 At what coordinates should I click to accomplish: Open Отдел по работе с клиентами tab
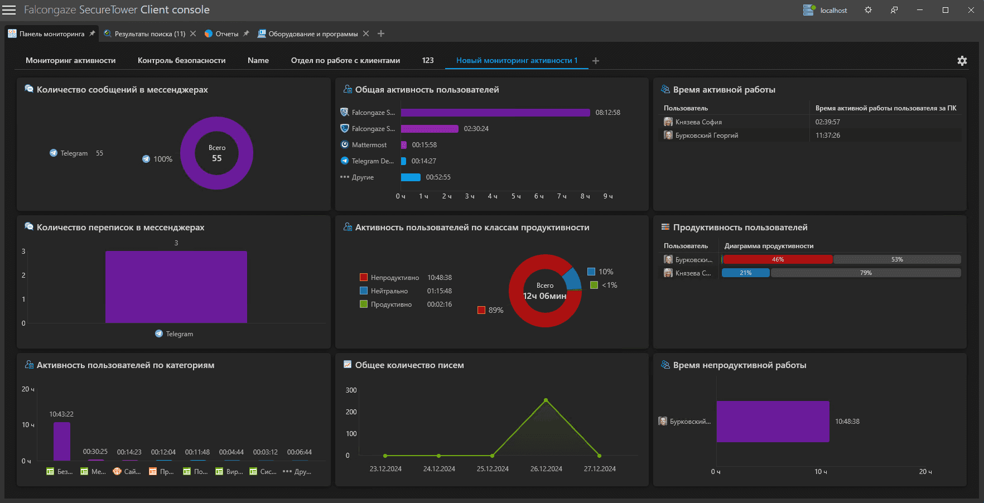point(345,60)
